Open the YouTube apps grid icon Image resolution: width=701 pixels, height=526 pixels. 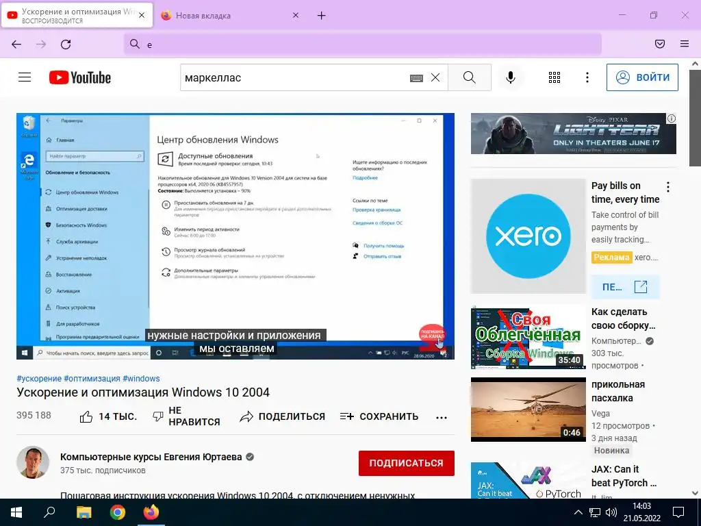[x=555, y=77]
